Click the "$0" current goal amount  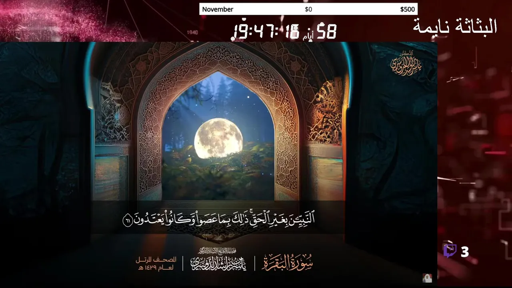point(308,9)
